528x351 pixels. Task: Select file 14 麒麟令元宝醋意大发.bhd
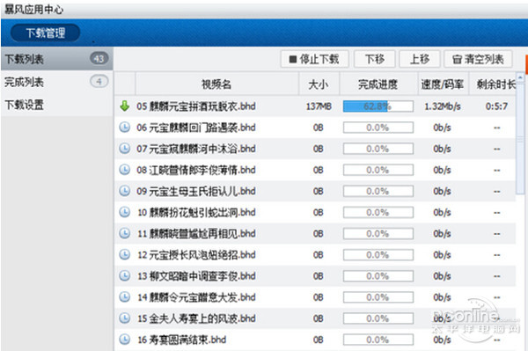pos(196,297)
